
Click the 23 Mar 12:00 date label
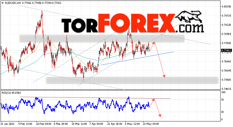pyautogui.click(x=79, y=124)
